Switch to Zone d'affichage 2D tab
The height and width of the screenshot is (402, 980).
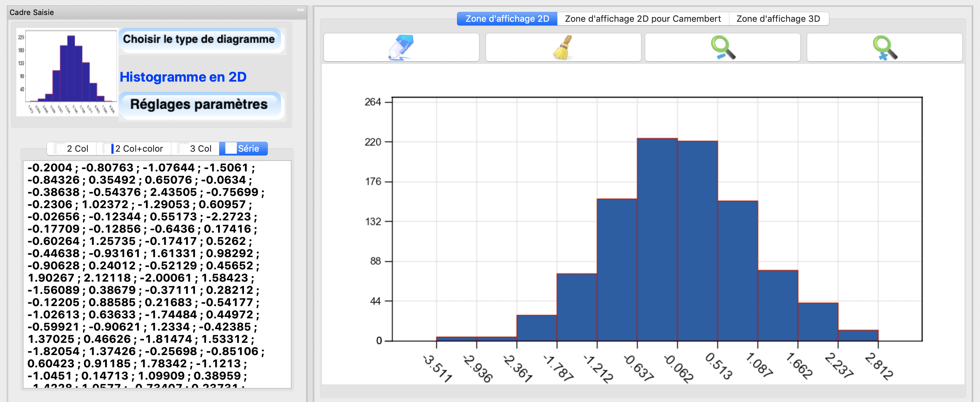507,19
